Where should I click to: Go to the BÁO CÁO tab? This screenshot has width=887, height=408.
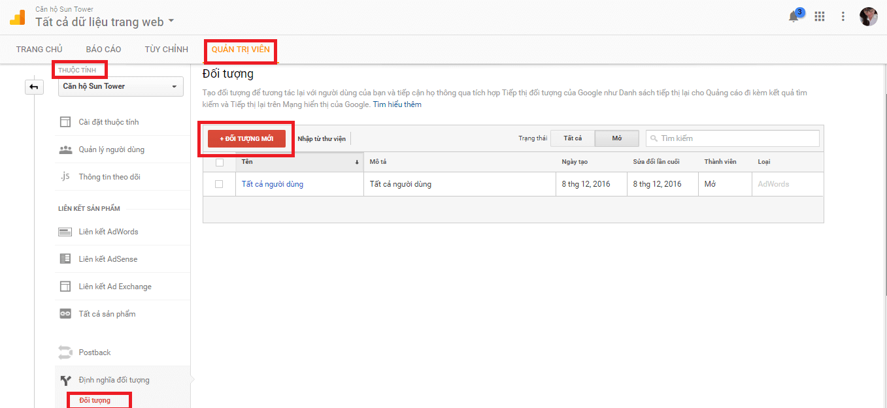(x=103, y=50)
